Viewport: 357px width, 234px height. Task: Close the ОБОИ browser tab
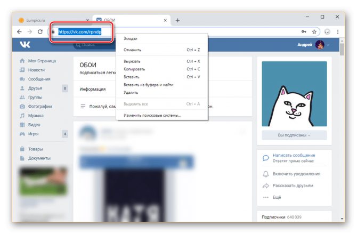click(x=165, y=20)
